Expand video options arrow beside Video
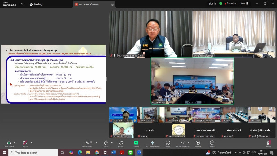Screen dimensions: 277x156 (x=30, y=141)
